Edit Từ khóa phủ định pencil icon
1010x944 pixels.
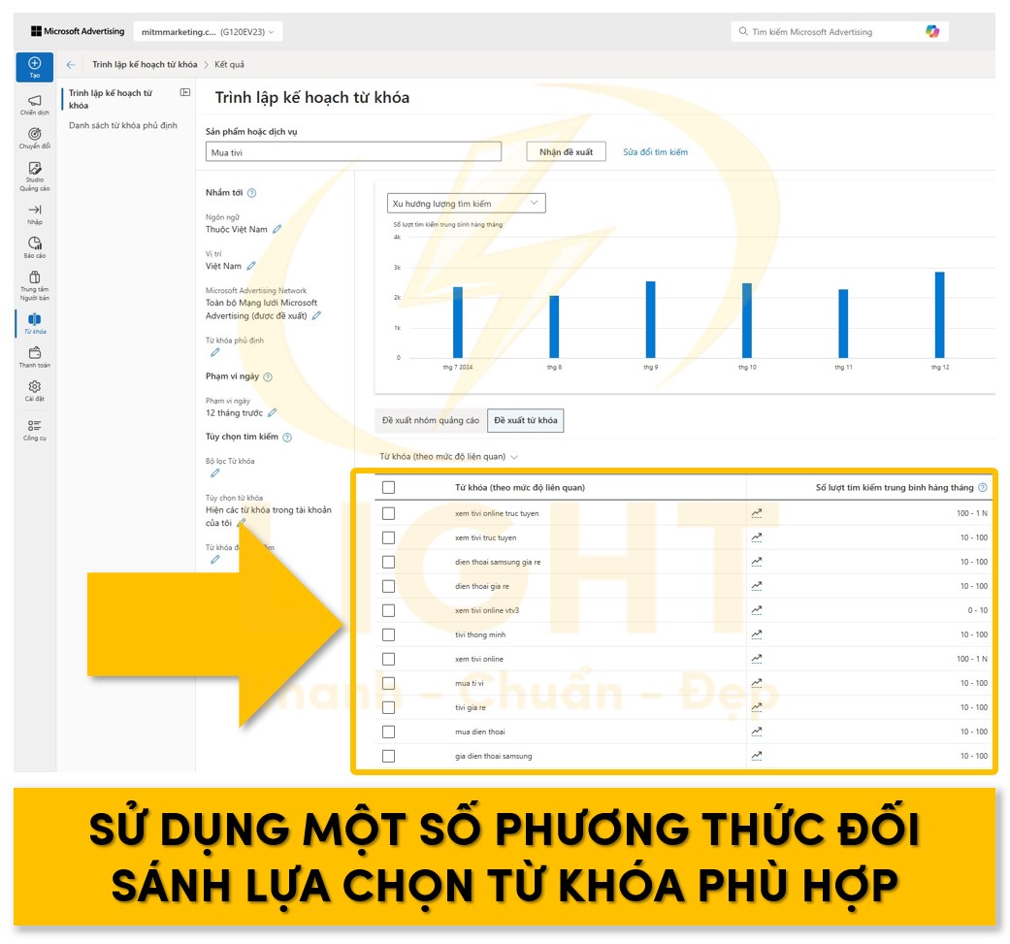coord(215,352)
